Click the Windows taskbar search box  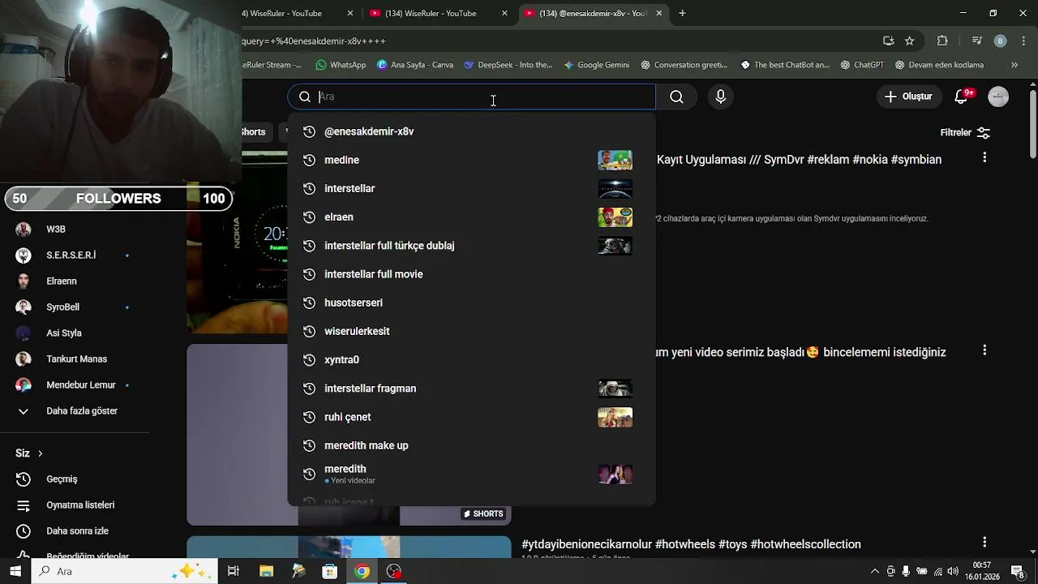pos(125,571)
